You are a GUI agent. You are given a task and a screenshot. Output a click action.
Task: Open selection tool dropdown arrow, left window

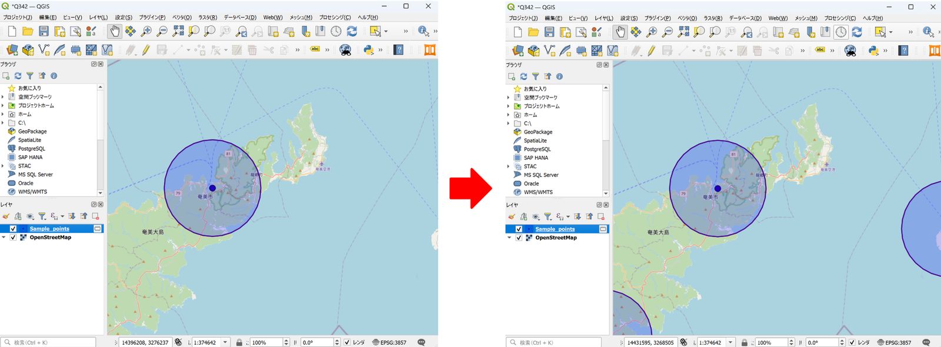pos(386,31)
